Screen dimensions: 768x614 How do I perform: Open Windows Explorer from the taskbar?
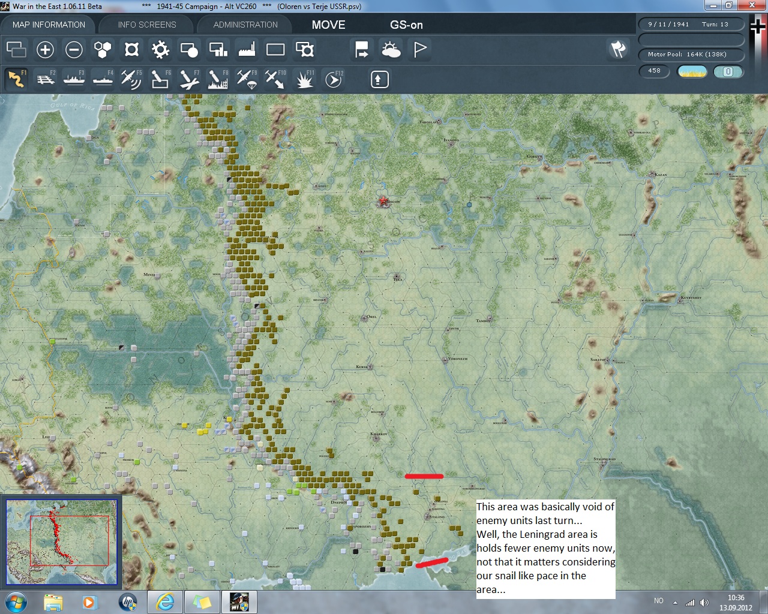(x=53, y=601)
